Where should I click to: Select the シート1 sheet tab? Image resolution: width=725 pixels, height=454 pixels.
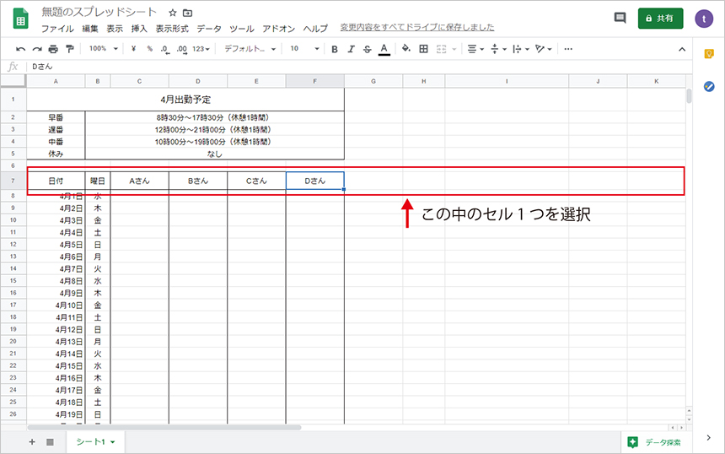95,442
